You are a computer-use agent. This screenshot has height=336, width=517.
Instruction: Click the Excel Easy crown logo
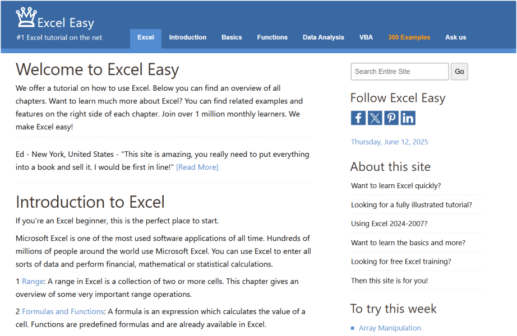26,17
